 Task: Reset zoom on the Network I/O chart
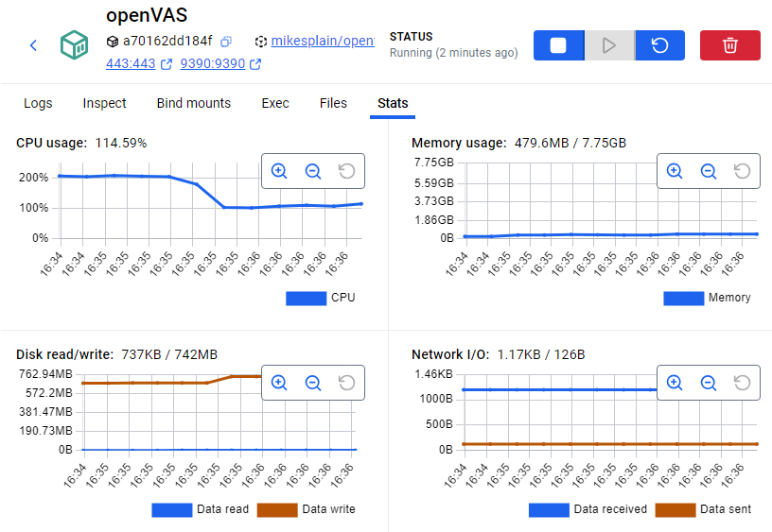pyautogui.click(x=743, y=383)
